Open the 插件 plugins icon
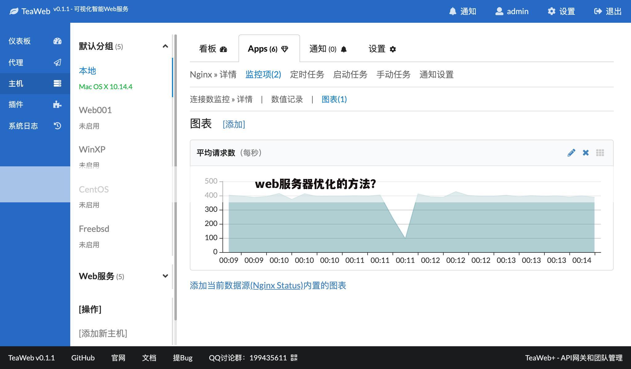 [57, 105]
